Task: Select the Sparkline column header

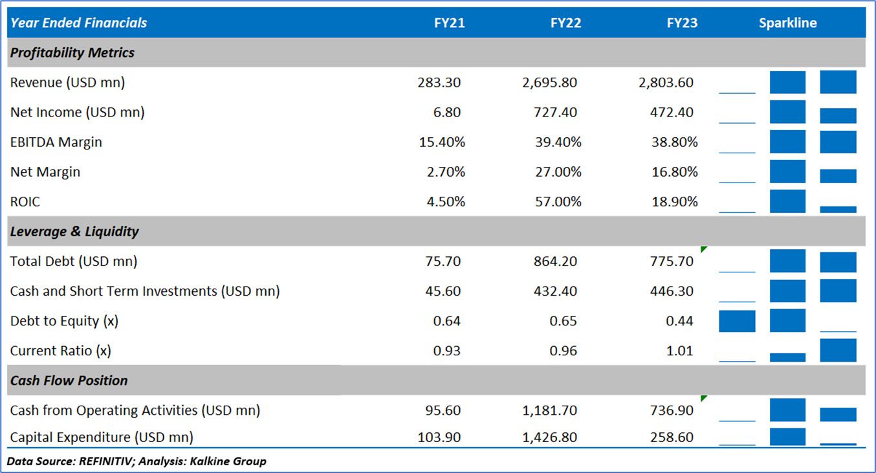Action: tap(787, 23)
